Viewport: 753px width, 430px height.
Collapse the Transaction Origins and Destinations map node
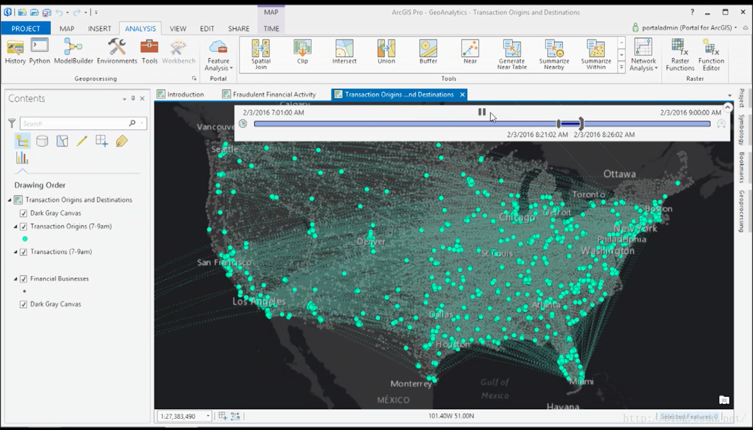9,200
